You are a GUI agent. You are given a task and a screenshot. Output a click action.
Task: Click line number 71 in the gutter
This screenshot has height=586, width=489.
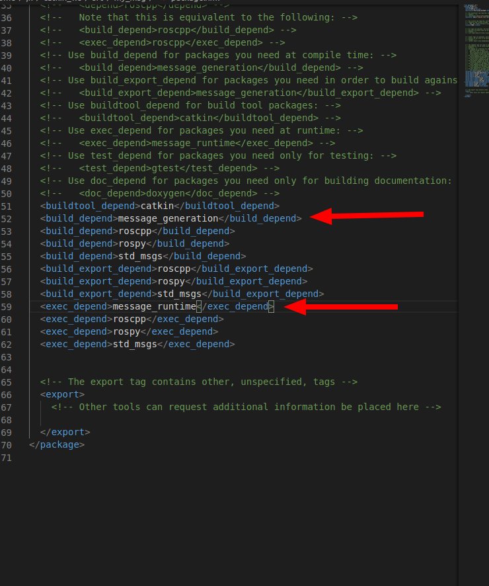(x=7, y=458)
